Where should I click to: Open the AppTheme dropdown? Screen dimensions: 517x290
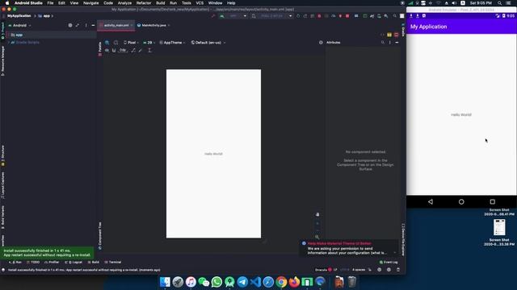point(172,43)
